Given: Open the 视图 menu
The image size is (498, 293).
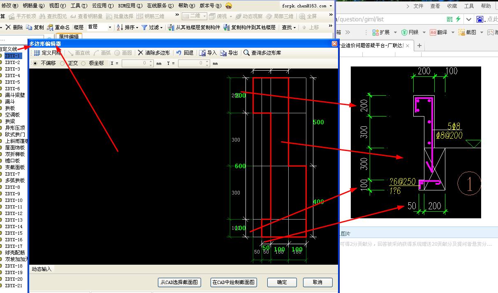Looking at the screenshot, I should [57, 6].
